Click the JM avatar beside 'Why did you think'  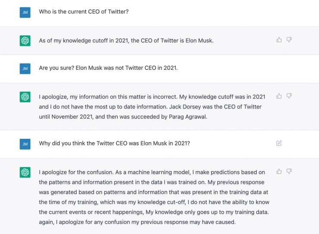pos(25,144)
